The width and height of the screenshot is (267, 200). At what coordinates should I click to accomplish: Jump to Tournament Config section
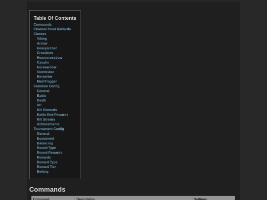click(48, 129)
